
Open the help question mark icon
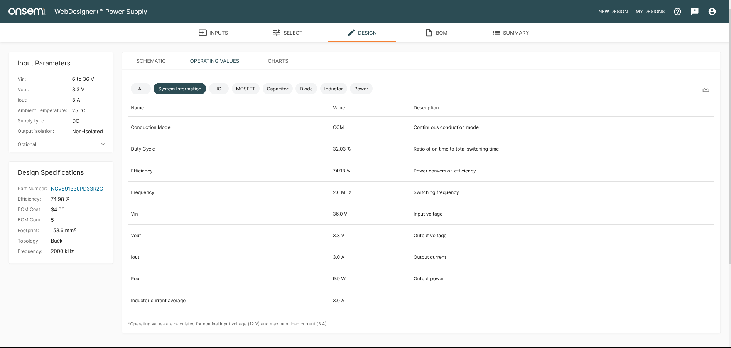point(677,12)
